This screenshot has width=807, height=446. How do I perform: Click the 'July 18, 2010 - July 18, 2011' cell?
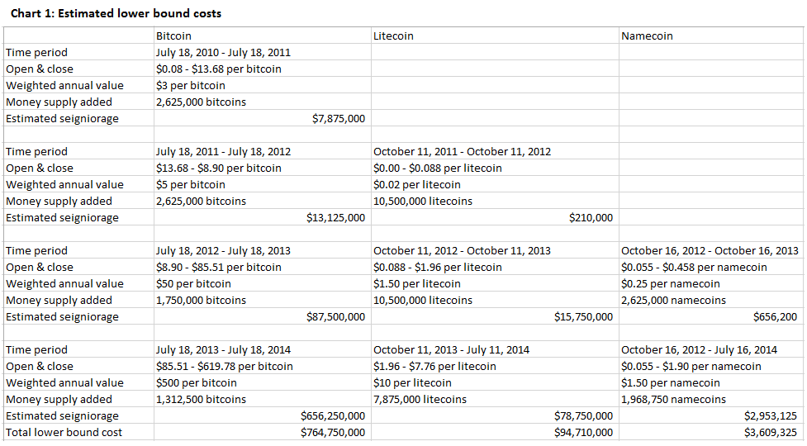pyautogui.click(x=223, y=53)
